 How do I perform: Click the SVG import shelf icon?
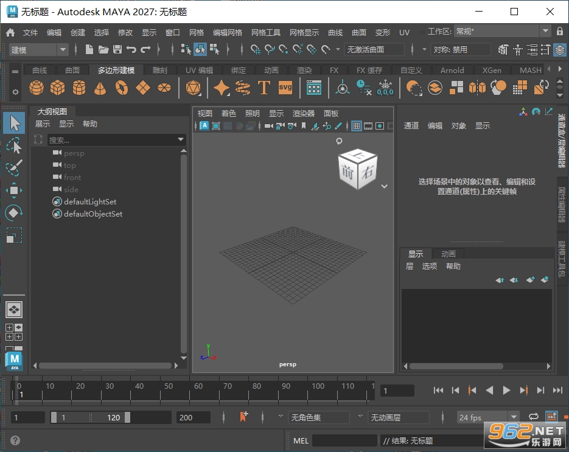285,88
